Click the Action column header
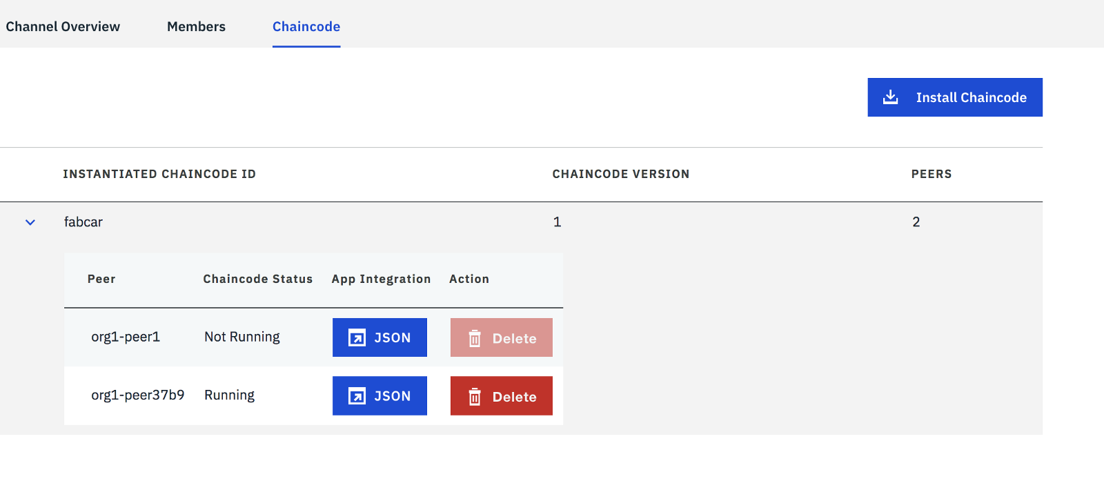This screenshot has height=490, width=1104. click(469, 279)
